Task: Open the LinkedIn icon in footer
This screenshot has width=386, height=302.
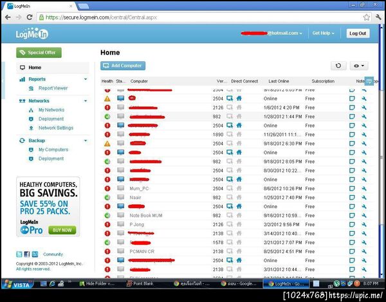Action: point(35,254)
